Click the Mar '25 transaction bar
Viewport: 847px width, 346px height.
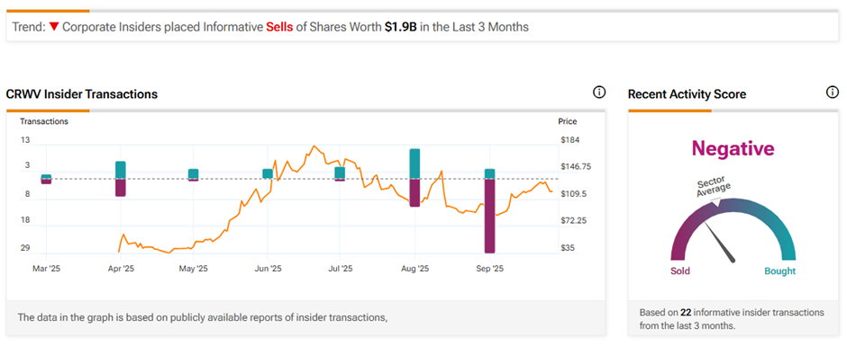(47, 179)
